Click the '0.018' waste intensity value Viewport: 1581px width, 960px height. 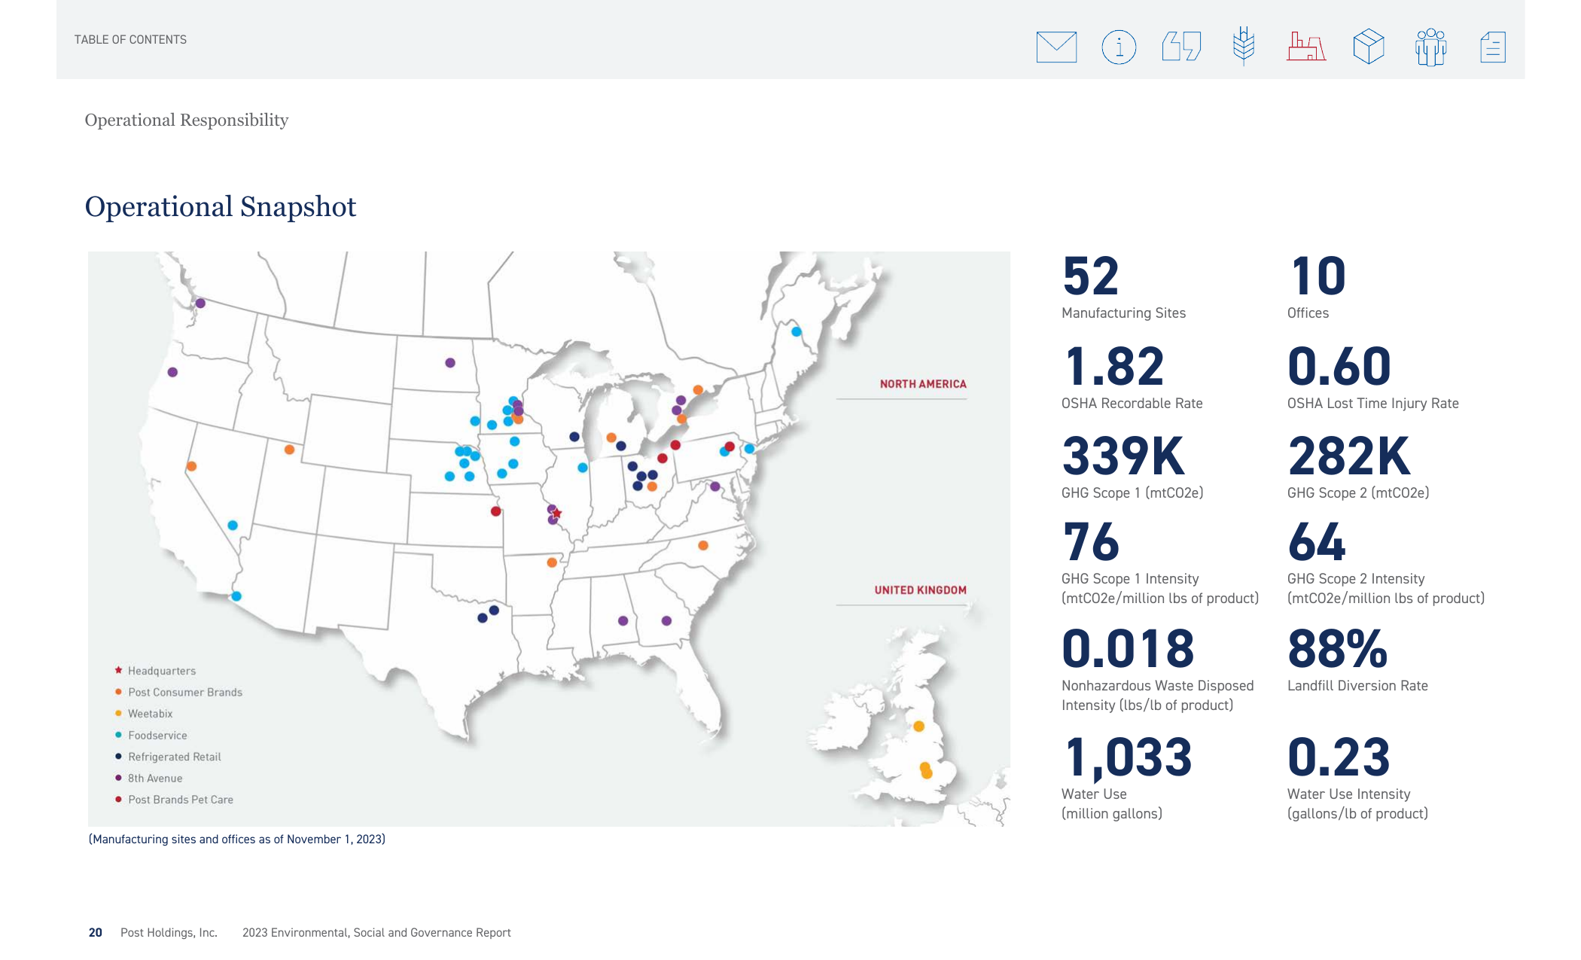[x=1128, y=649]
